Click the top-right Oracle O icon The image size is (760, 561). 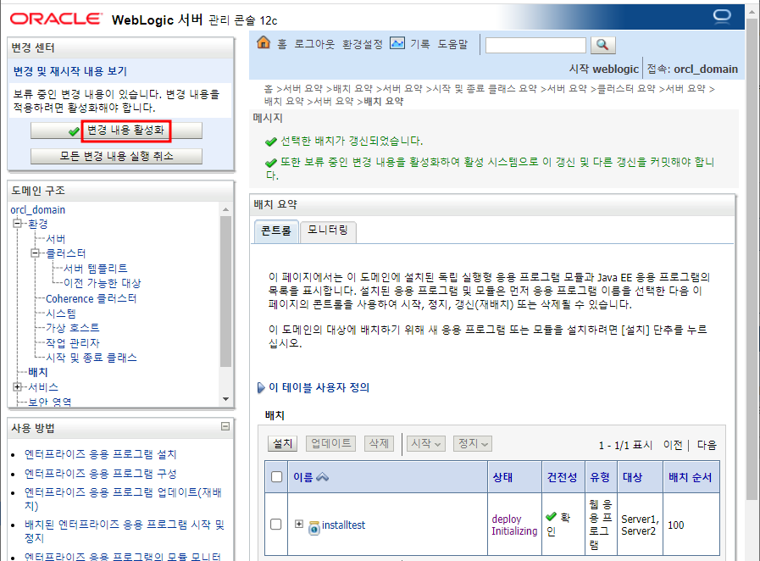pyautogui.click(x=722, y=16)
